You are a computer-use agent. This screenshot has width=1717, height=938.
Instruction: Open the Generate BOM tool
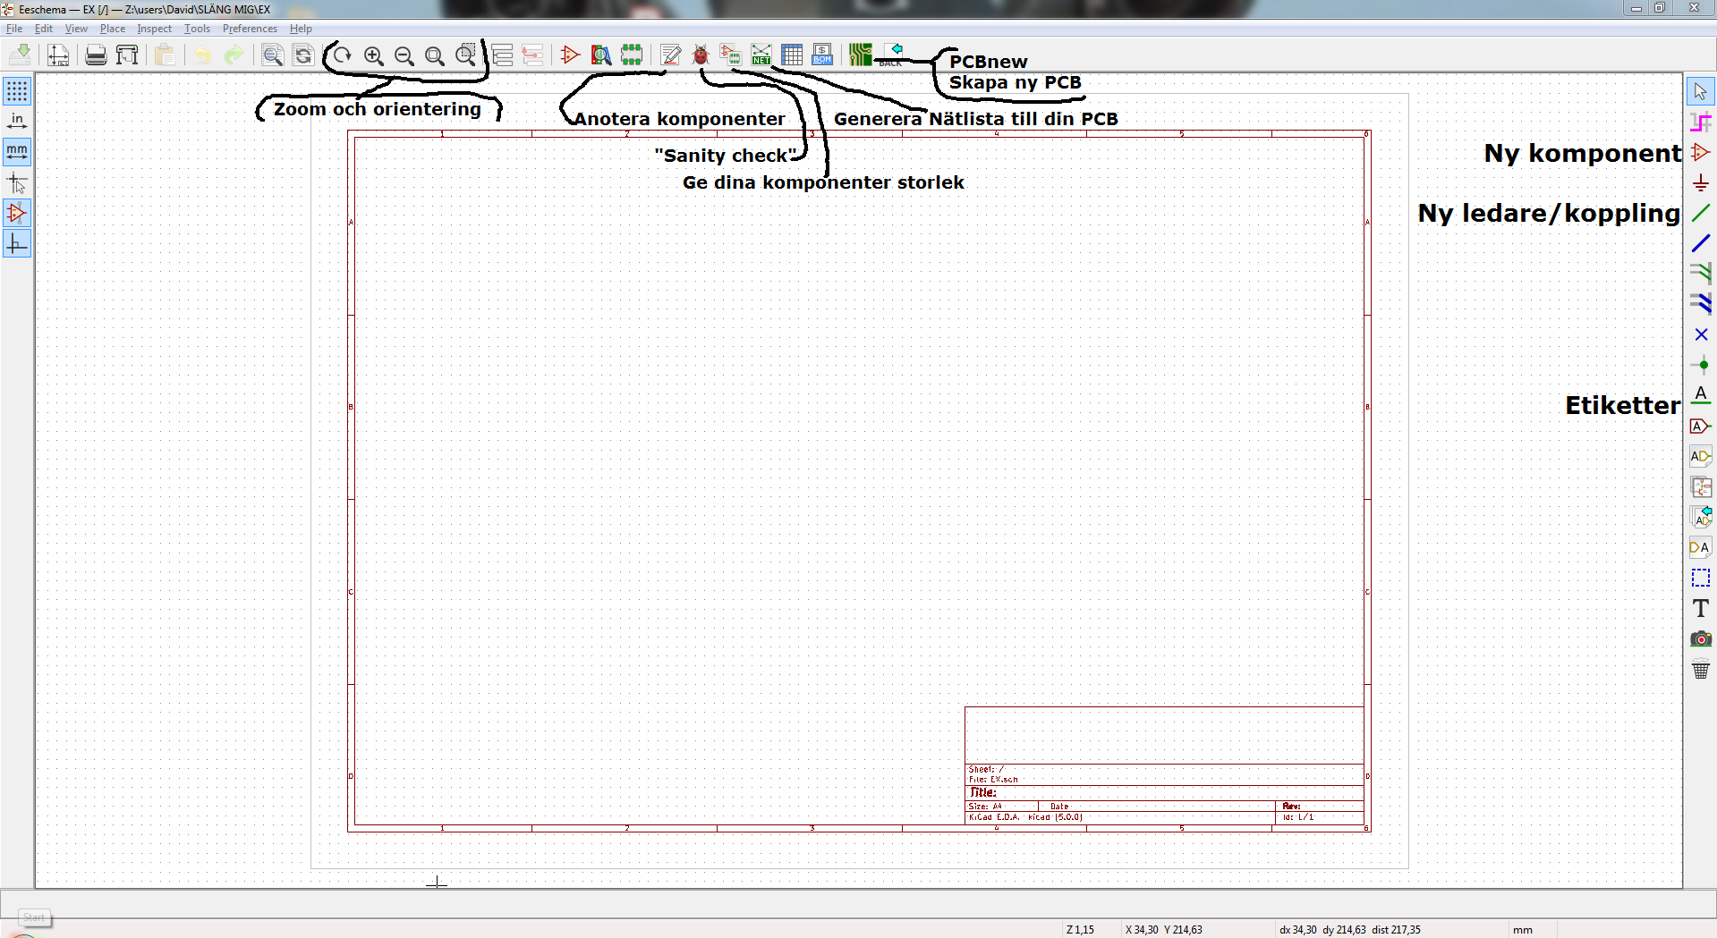click(x=822, y=55)
